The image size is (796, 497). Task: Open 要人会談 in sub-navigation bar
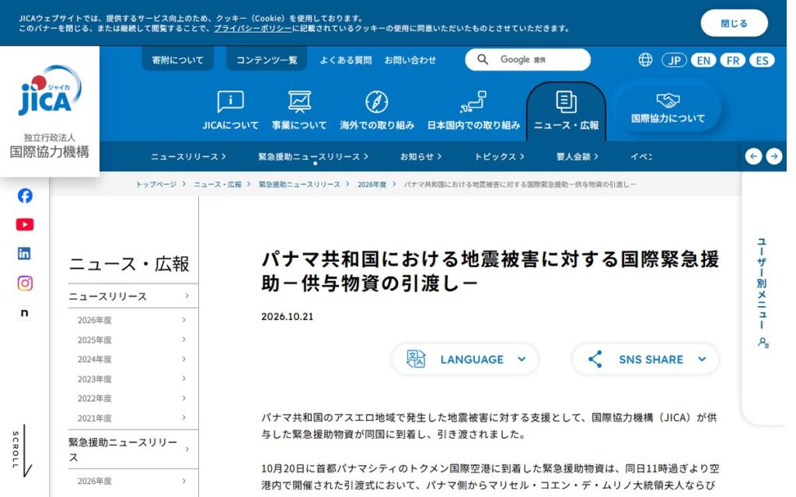578,157
